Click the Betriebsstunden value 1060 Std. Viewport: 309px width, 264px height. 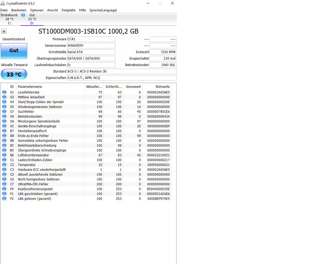click(x=163, y=65)
